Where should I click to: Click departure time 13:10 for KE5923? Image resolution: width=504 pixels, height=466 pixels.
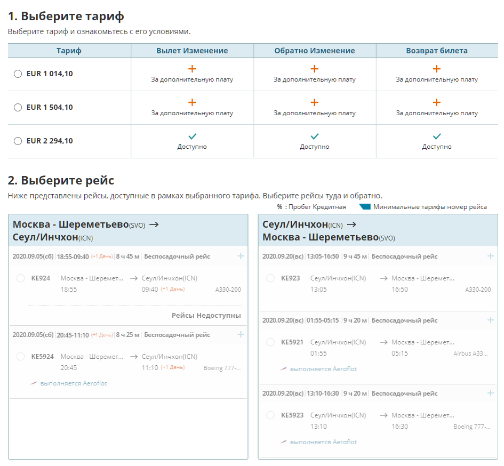click(318, 427)
